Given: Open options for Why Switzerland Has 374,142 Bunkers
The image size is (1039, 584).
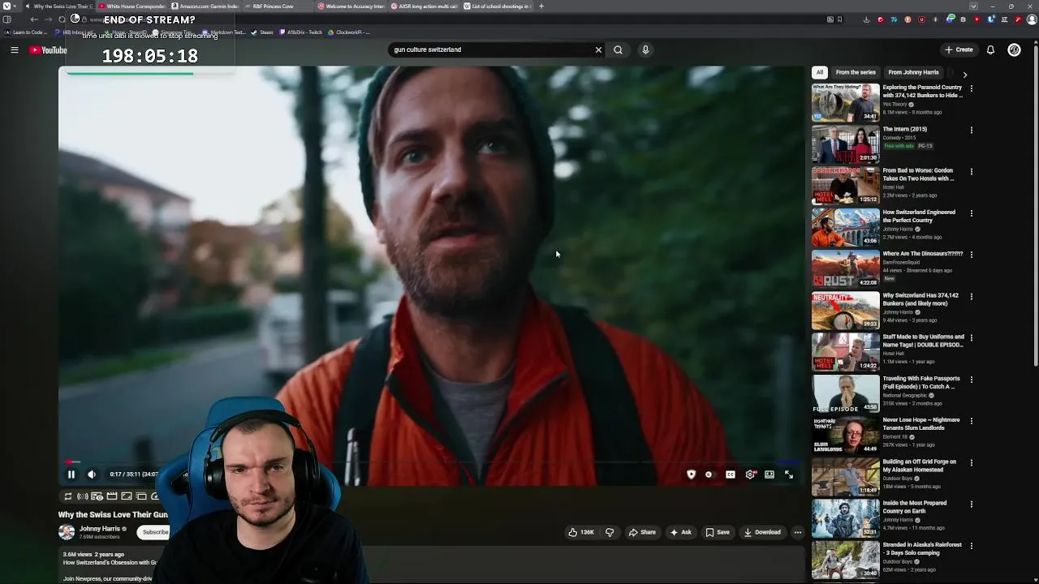Looking at the screenshot, I should tap(972, 296).
